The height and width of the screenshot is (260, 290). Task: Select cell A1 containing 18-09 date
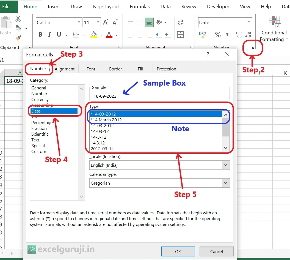coord(14,81)
